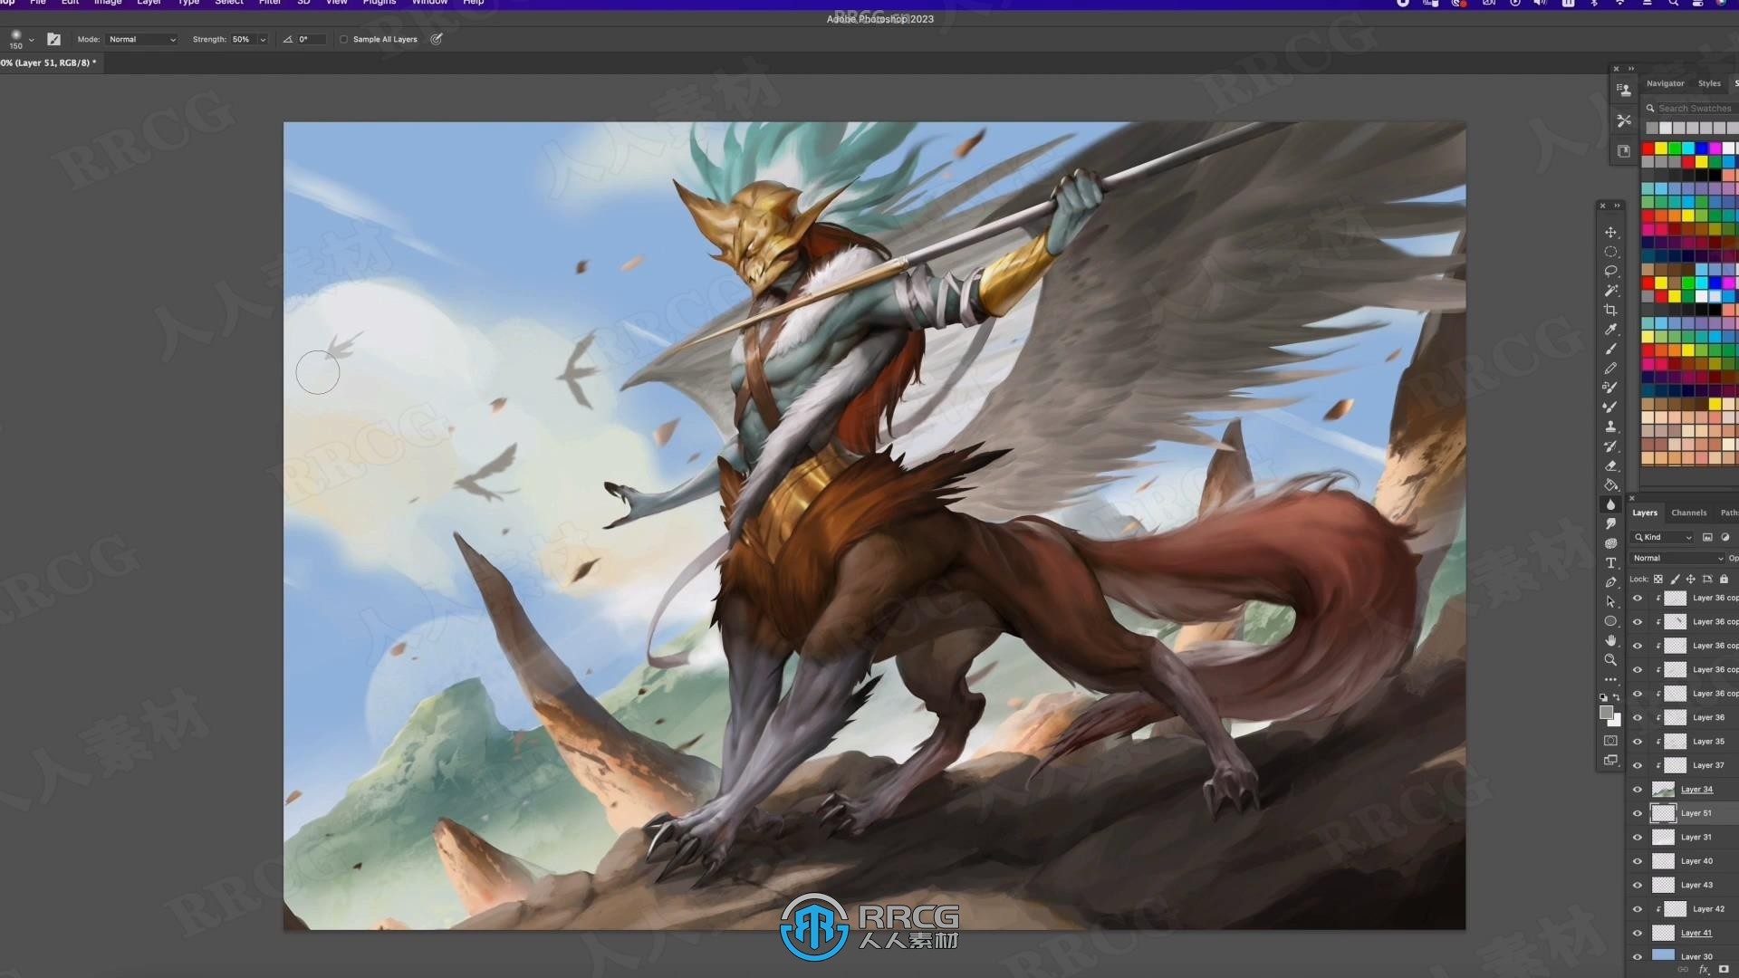This screenshot has width=1739, height=978.
Task: Open the Mode dropdown in options bar
Action: coord(142,39)
